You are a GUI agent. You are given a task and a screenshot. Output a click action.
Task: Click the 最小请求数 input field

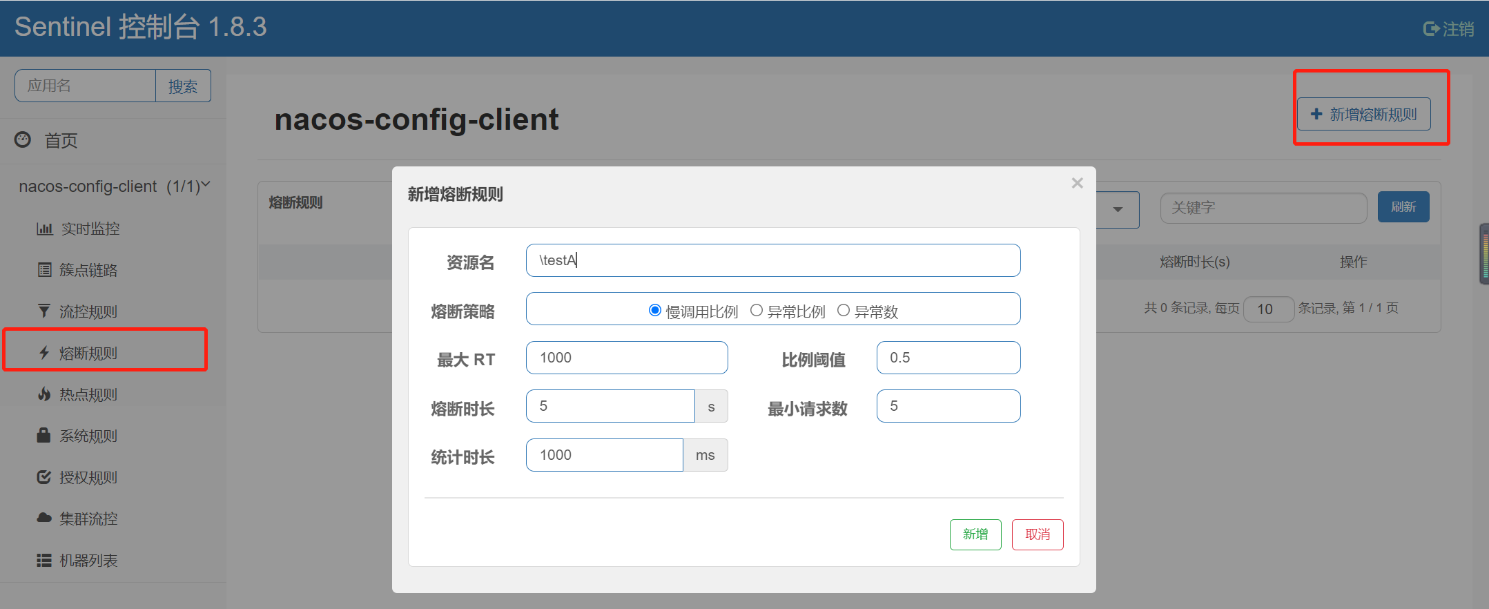point(948,406)
